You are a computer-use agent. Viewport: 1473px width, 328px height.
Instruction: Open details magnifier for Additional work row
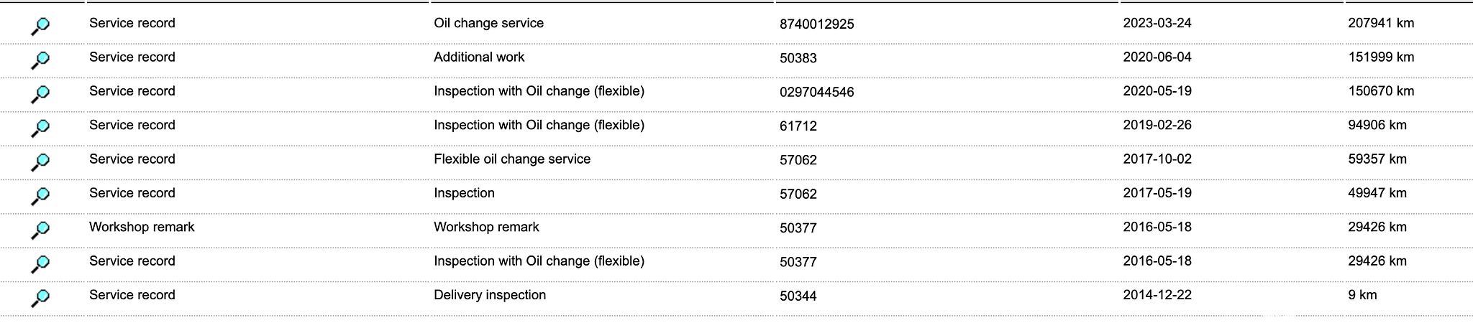point(41,60)
